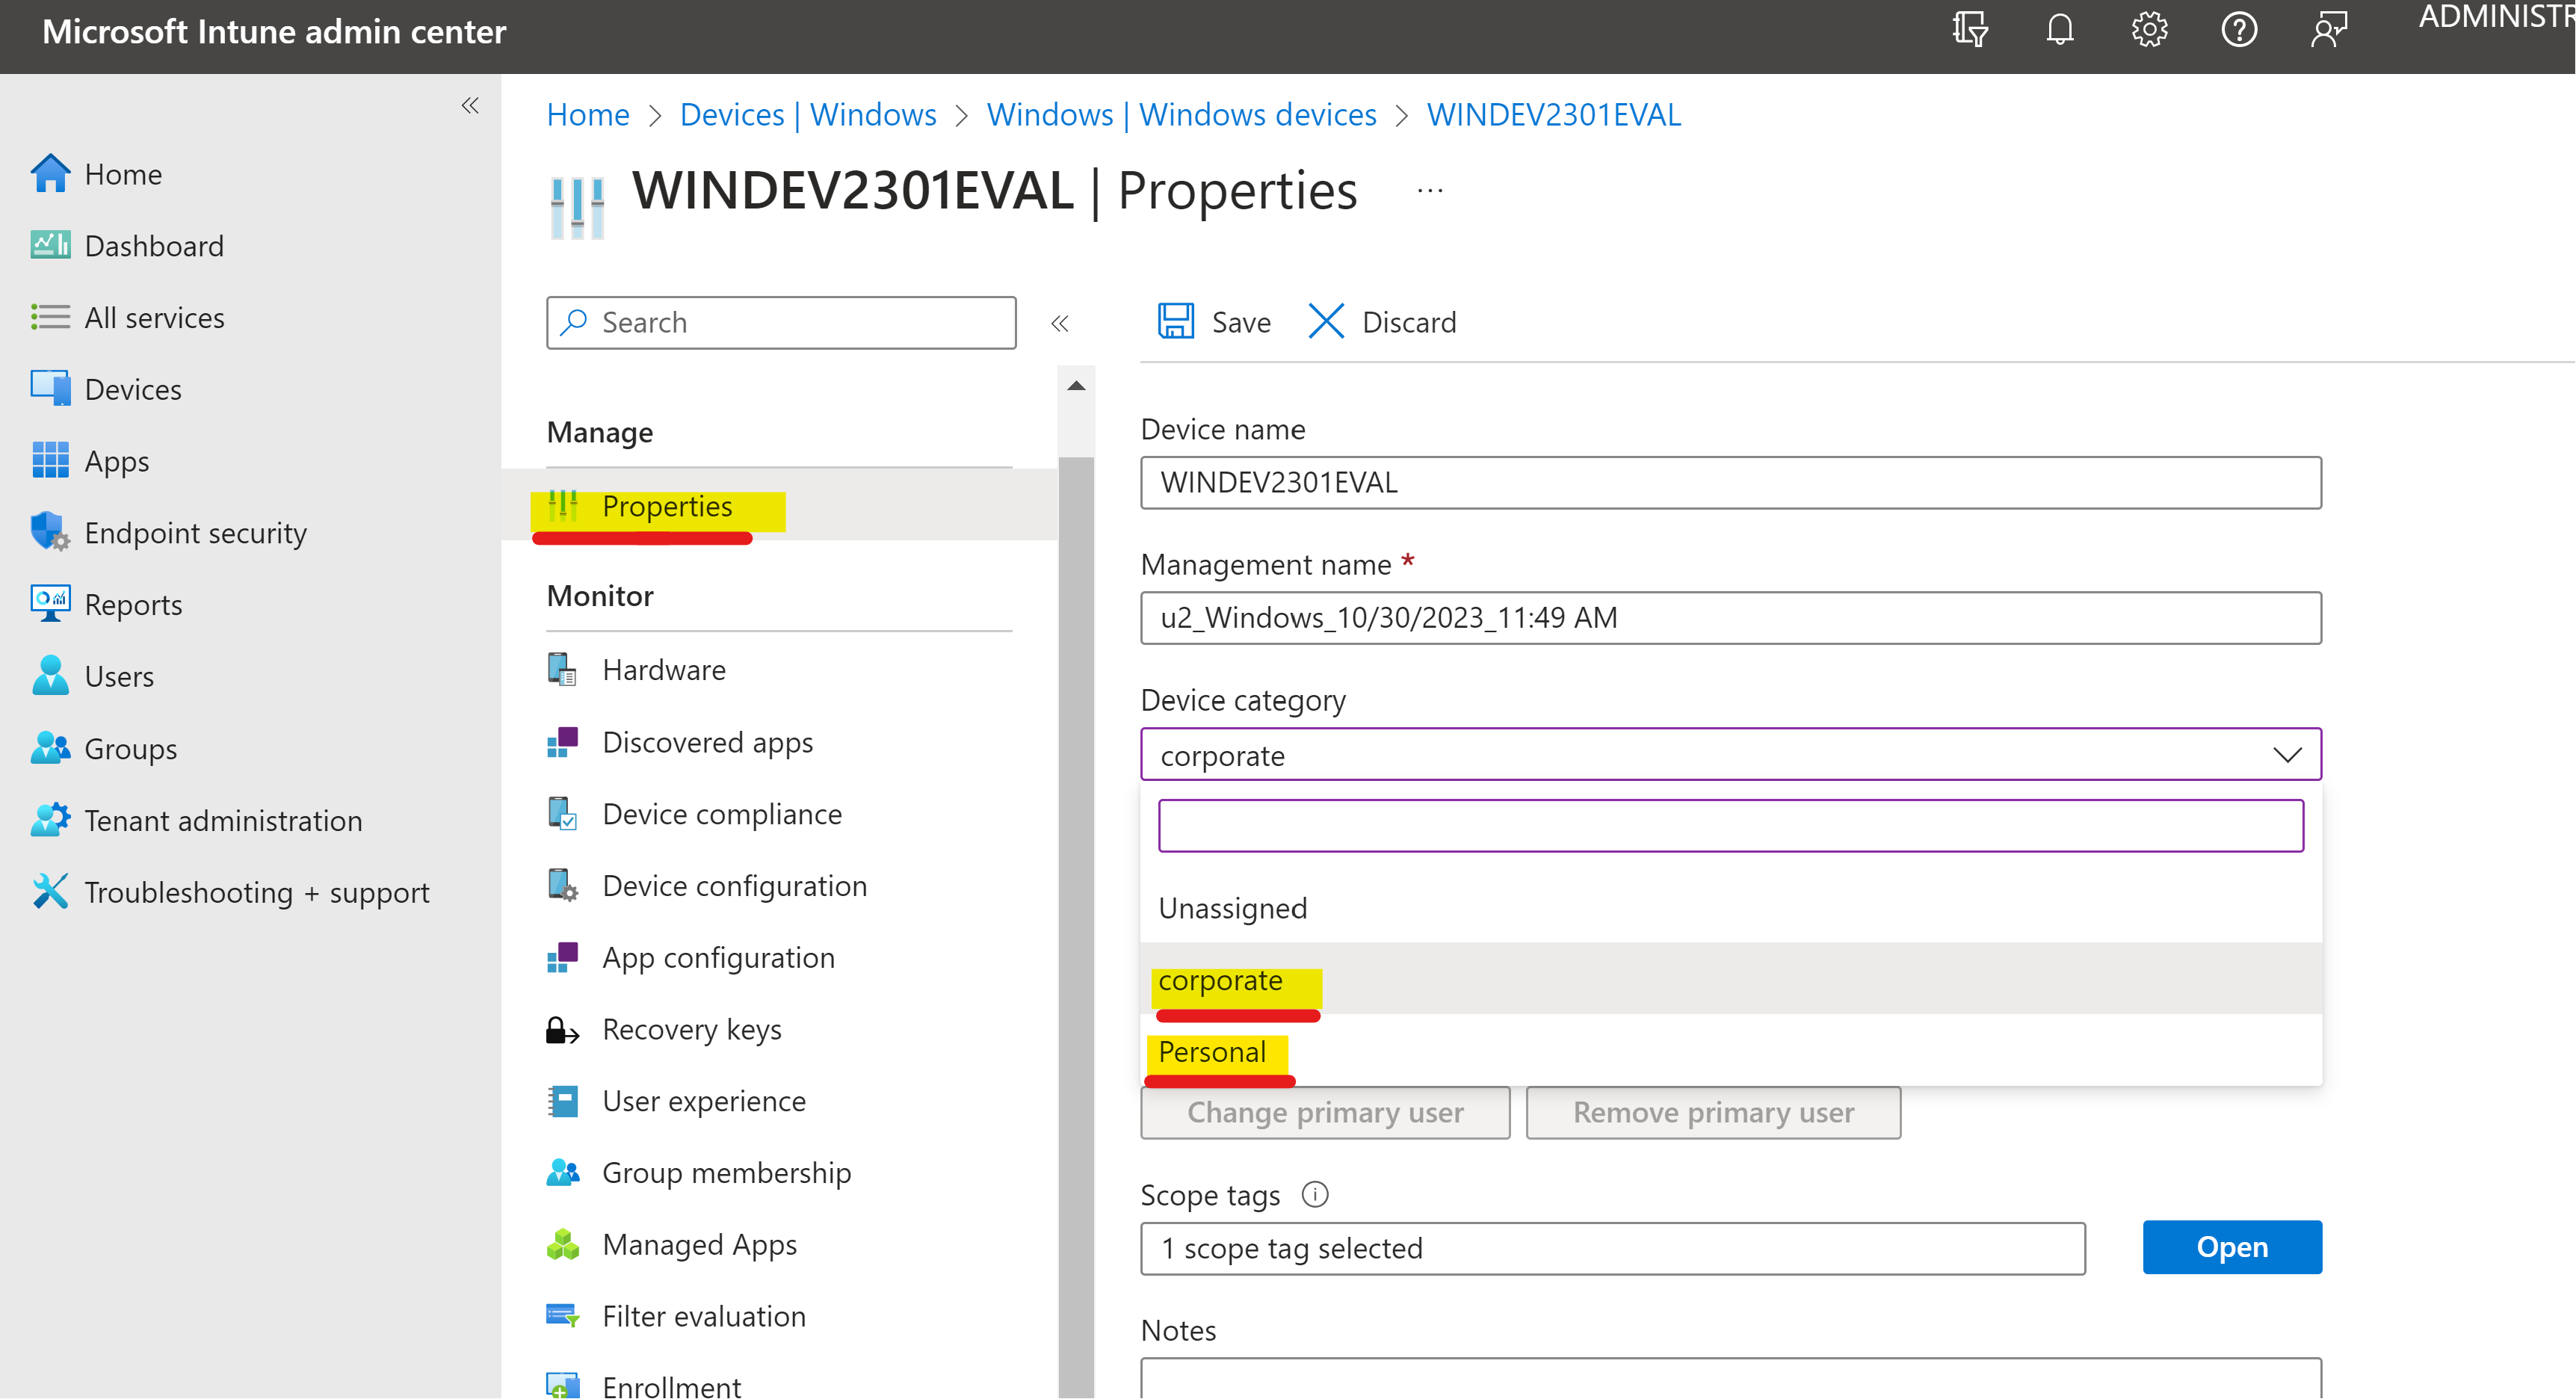Viewport: 2576px width, 1399px height.
Task: Click the Groups people icon
Action: click(x=50, y=748)
